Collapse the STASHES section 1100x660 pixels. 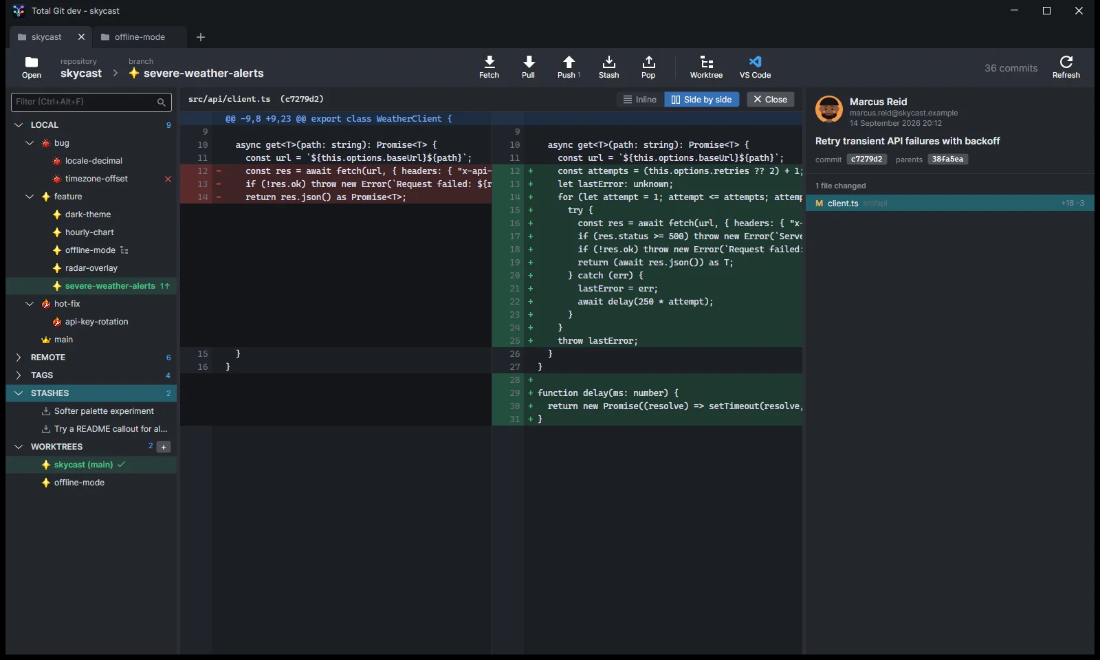[x=19, y=393]
